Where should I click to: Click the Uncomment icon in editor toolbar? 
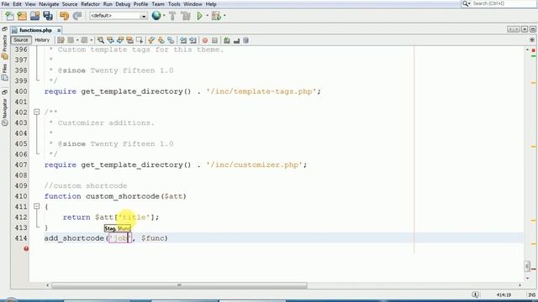(236, 40)
